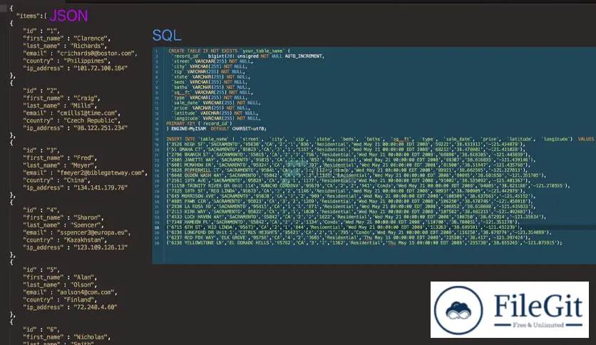Click the `latitude` VARCHAR(255) NOT NULL line
Screen dimensions: 596x345
pos(215,113)
